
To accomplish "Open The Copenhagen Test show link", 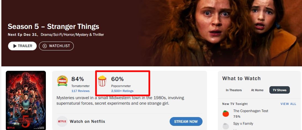I will (251, 111).
